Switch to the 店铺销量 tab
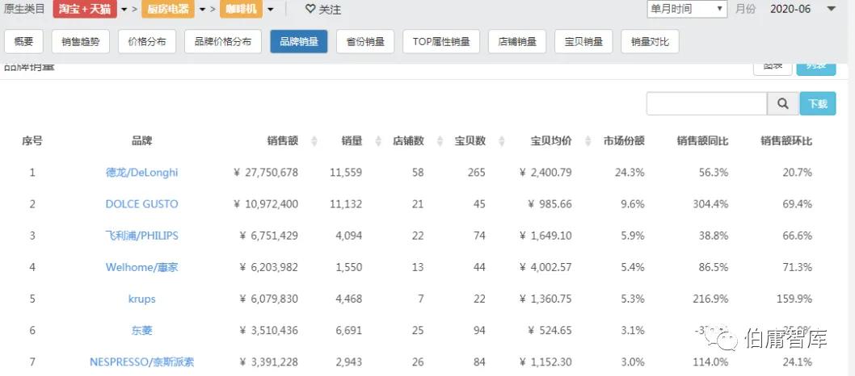This screenshot has width=855, height=376. point(517,41)
